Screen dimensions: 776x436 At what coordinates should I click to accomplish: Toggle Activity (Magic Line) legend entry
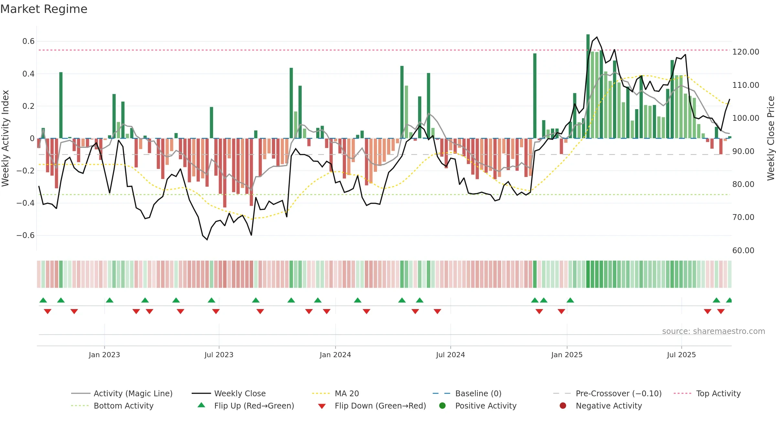pyautogui.click(x=122, y=393)
